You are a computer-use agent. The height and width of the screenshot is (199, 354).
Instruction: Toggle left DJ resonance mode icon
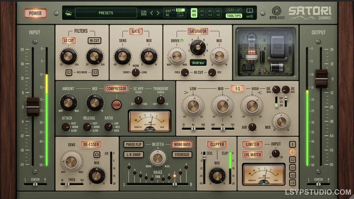pos(69,72)
